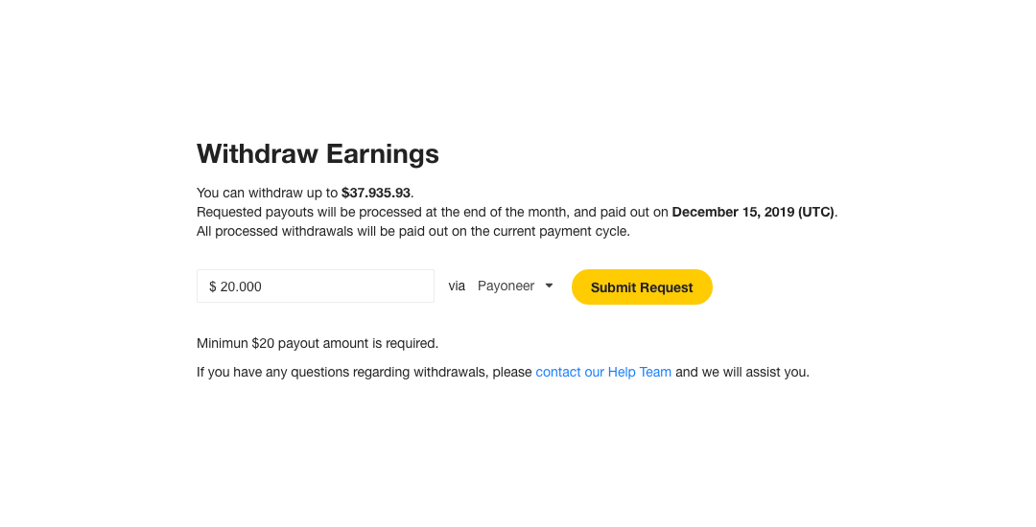The width and height of the screenshot is (1036, 527).
Task: Click the via label next to amount field
Action: tap(457, 286)
